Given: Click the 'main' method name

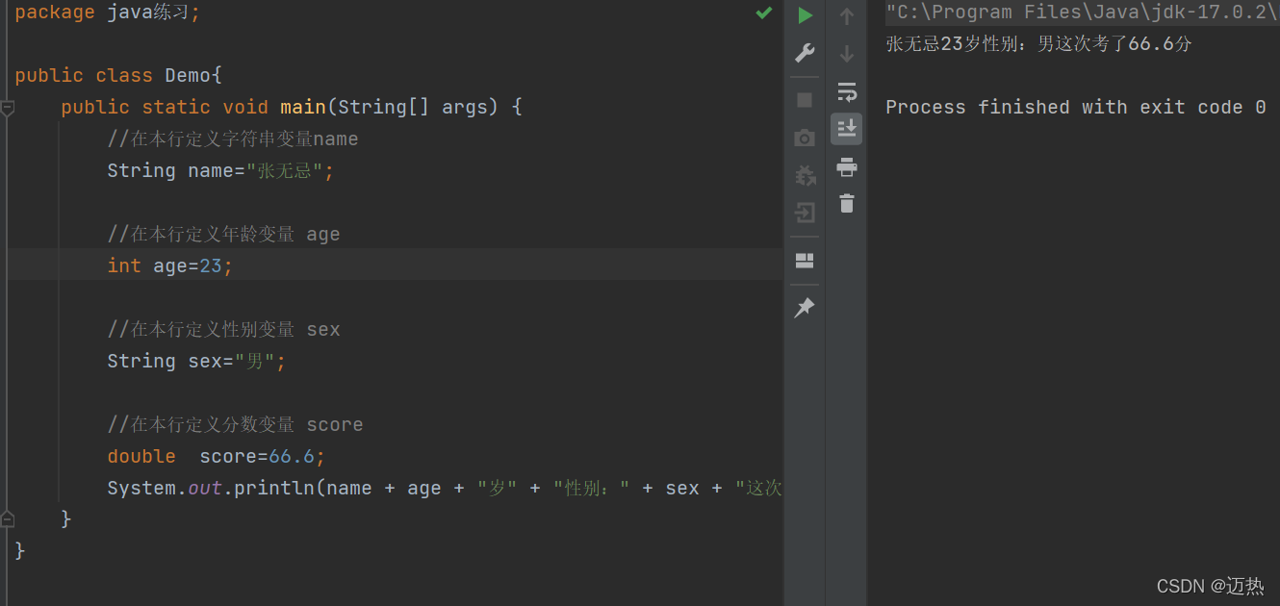Looking at the screenshot, I should click(x=303, y=107).
